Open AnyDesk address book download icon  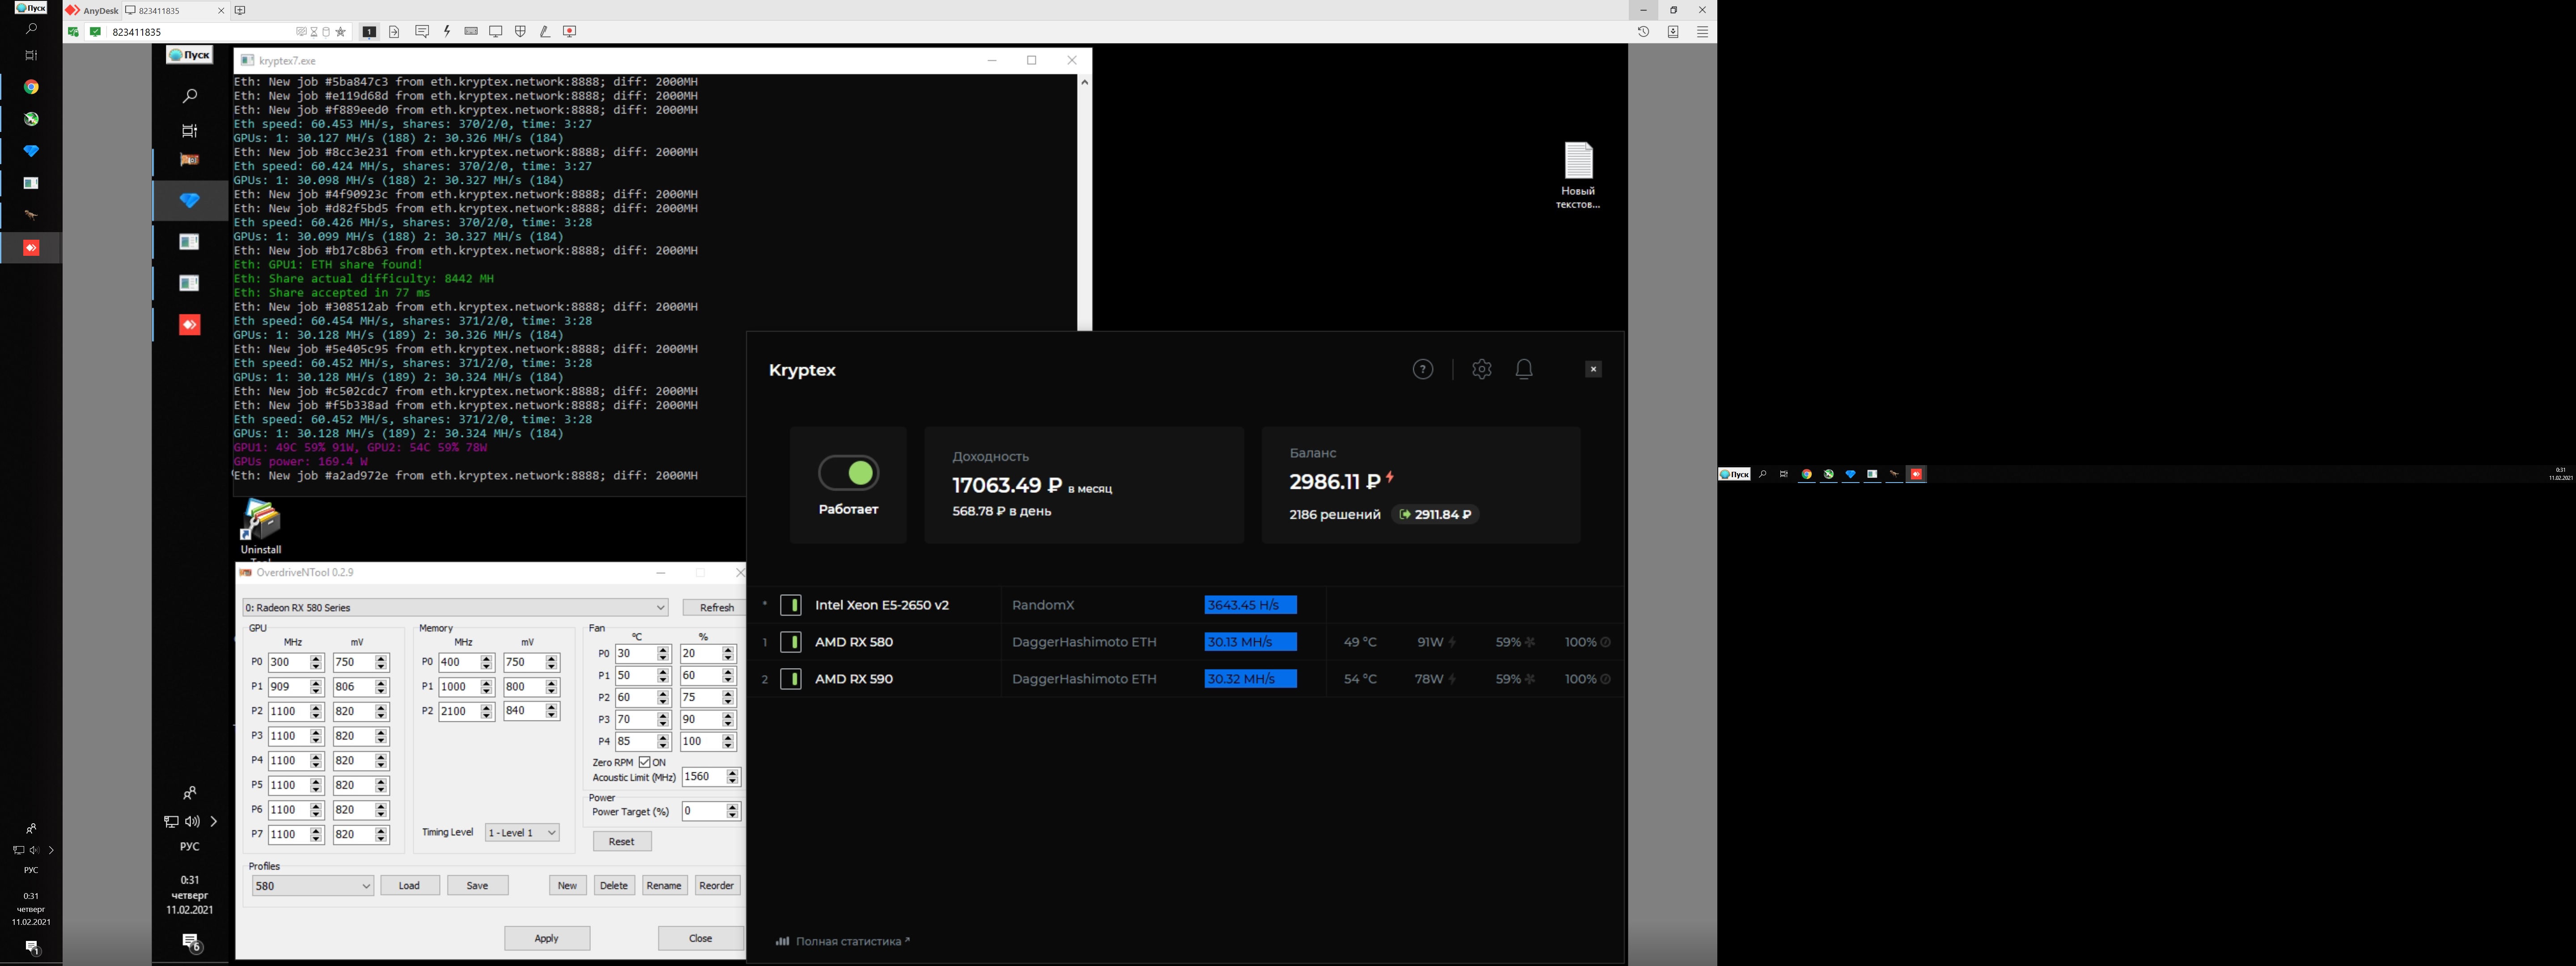coord(1673,32)
